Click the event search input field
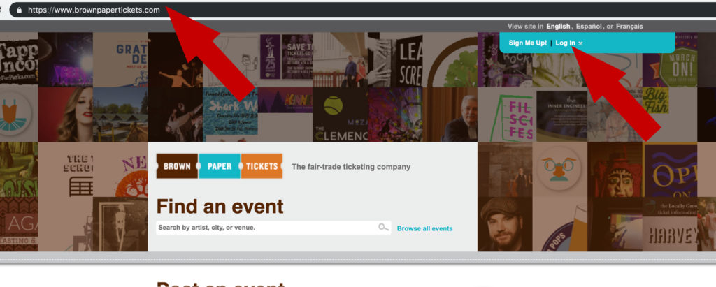This screenshot has width=716, height=287. pyautogui.click(x=273, y=228)
